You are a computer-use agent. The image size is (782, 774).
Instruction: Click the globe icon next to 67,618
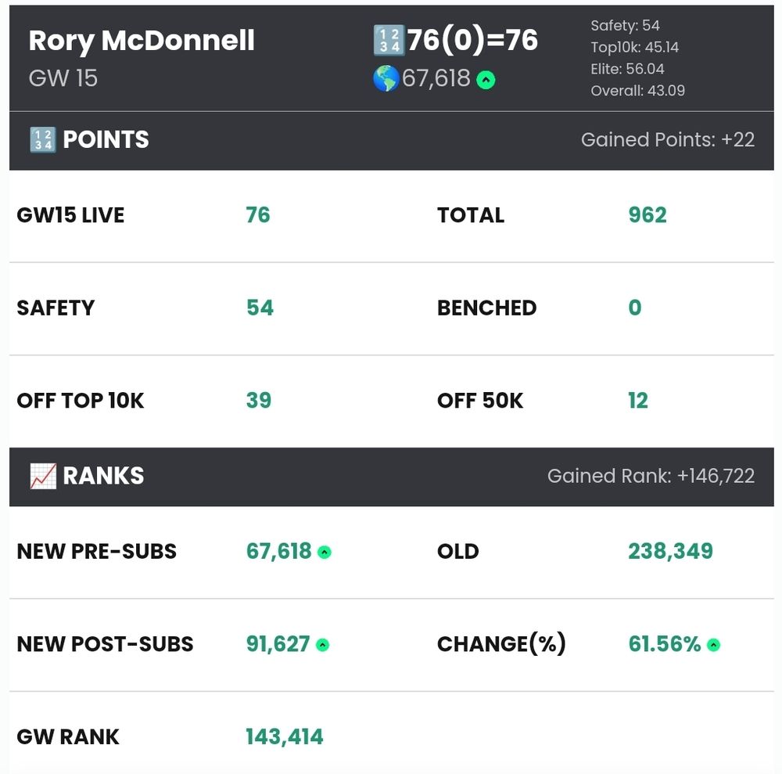pos(386,78)
